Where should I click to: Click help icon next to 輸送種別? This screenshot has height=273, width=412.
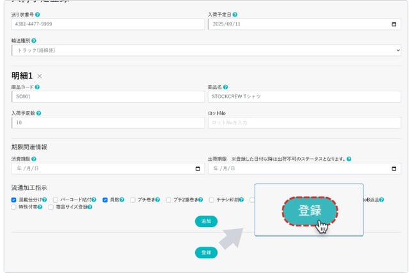click(34, 40)
